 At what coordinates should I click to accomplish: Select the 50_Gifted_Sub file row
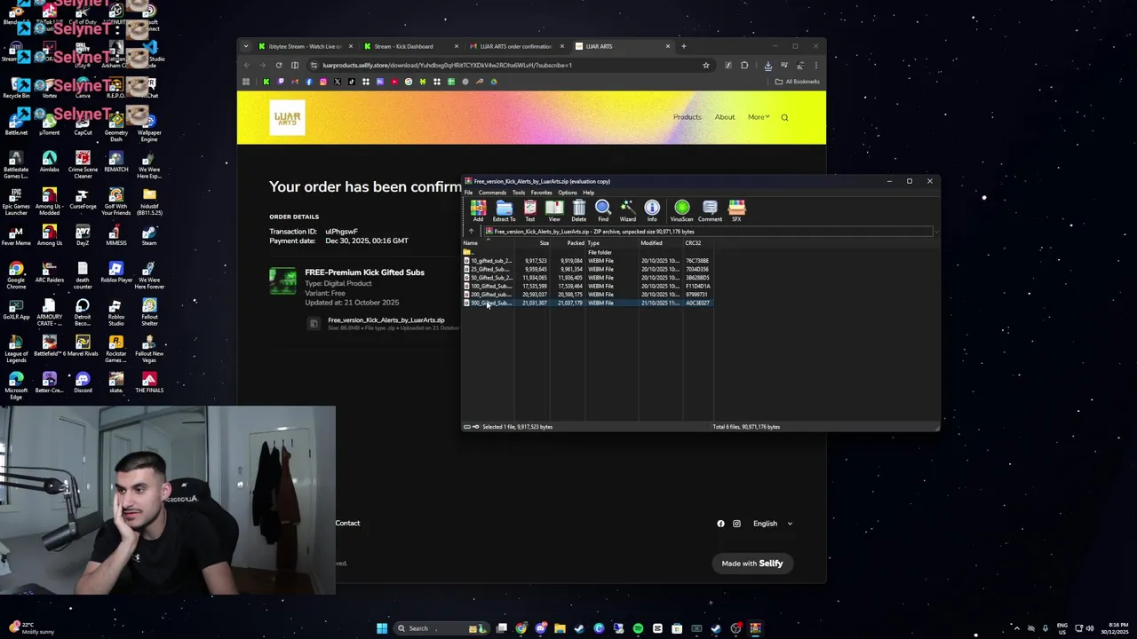click(586, 278)
